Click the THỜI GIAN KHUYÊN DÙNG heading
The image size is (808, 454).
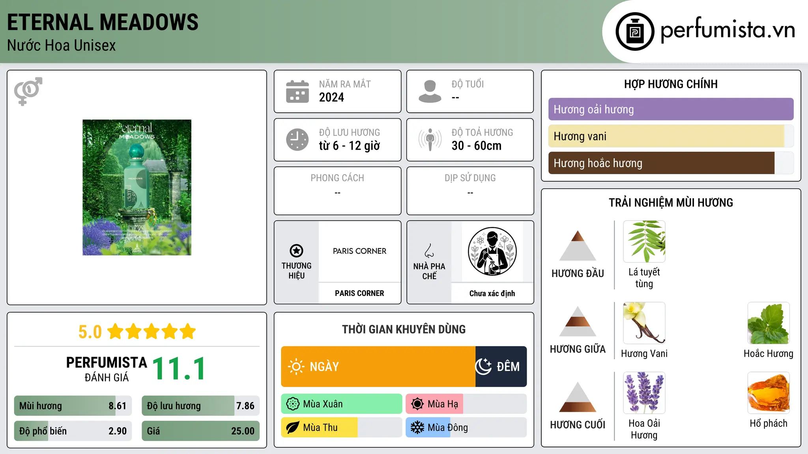coord(404,329)
